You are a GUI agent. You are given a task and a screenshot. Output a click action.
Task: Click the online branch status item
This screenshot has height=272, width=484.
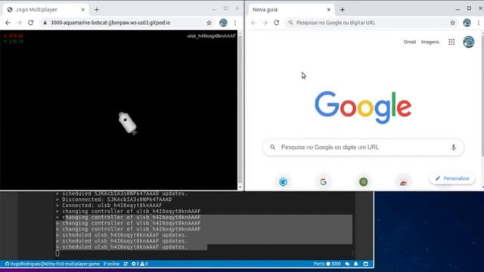point(111,264)
